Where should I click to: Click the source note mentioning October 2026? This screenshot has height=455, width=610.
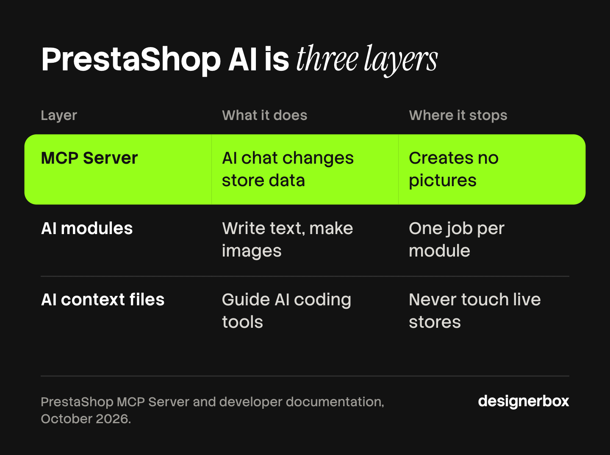pos(212,410)
